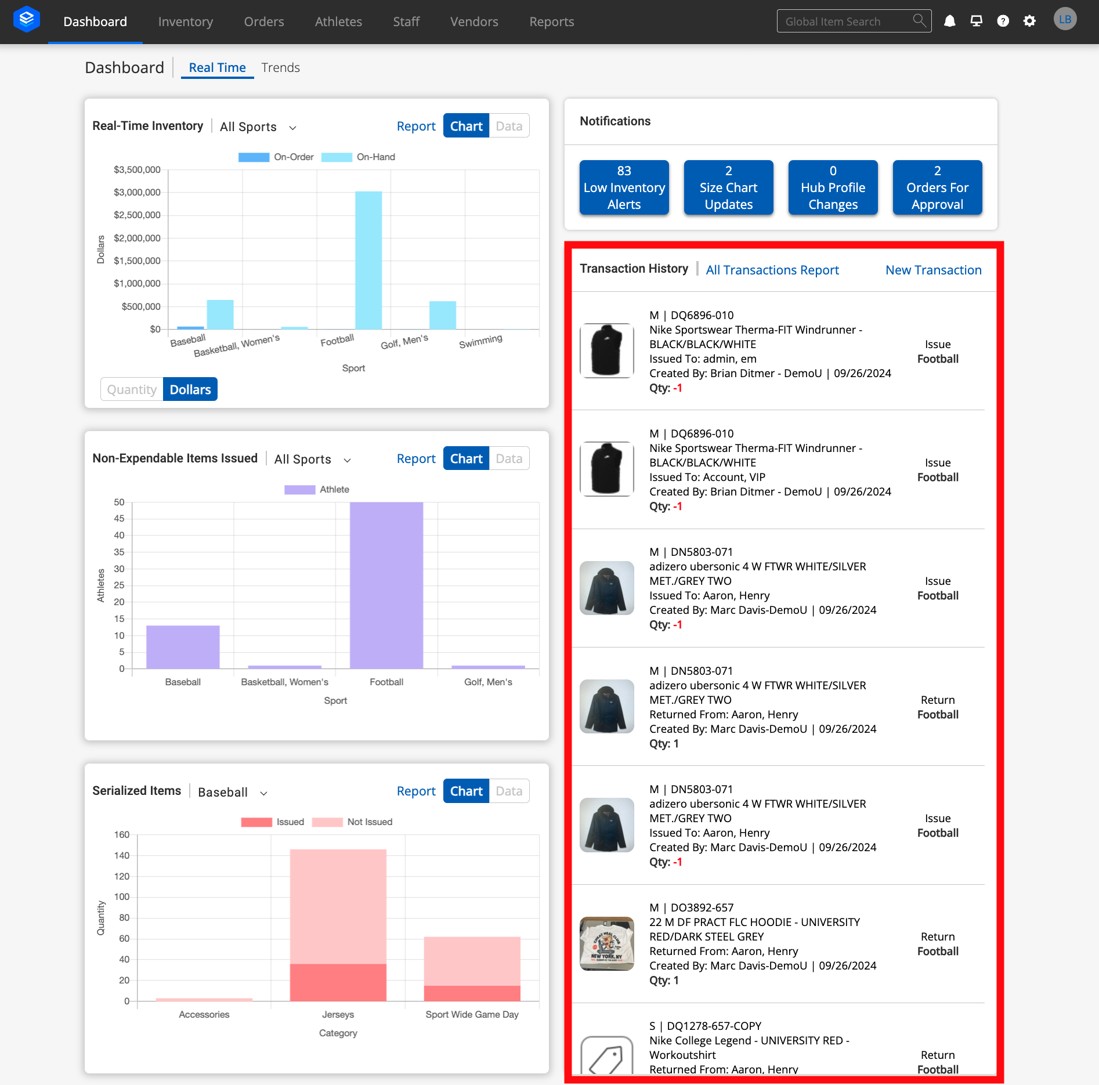Switch Serialized Items to Data view
Screen dimensions: 1099x1085
coord(509,791)
